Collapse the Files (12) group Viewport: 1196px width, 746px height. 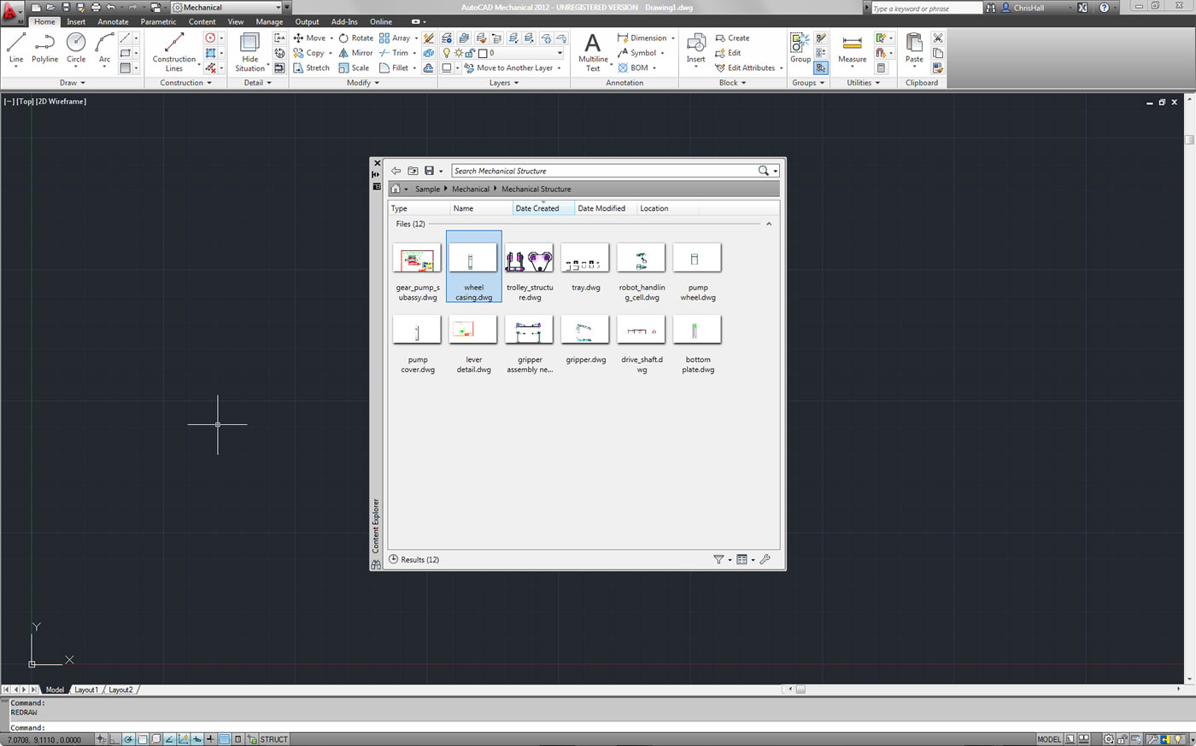[x=769, y=224]
